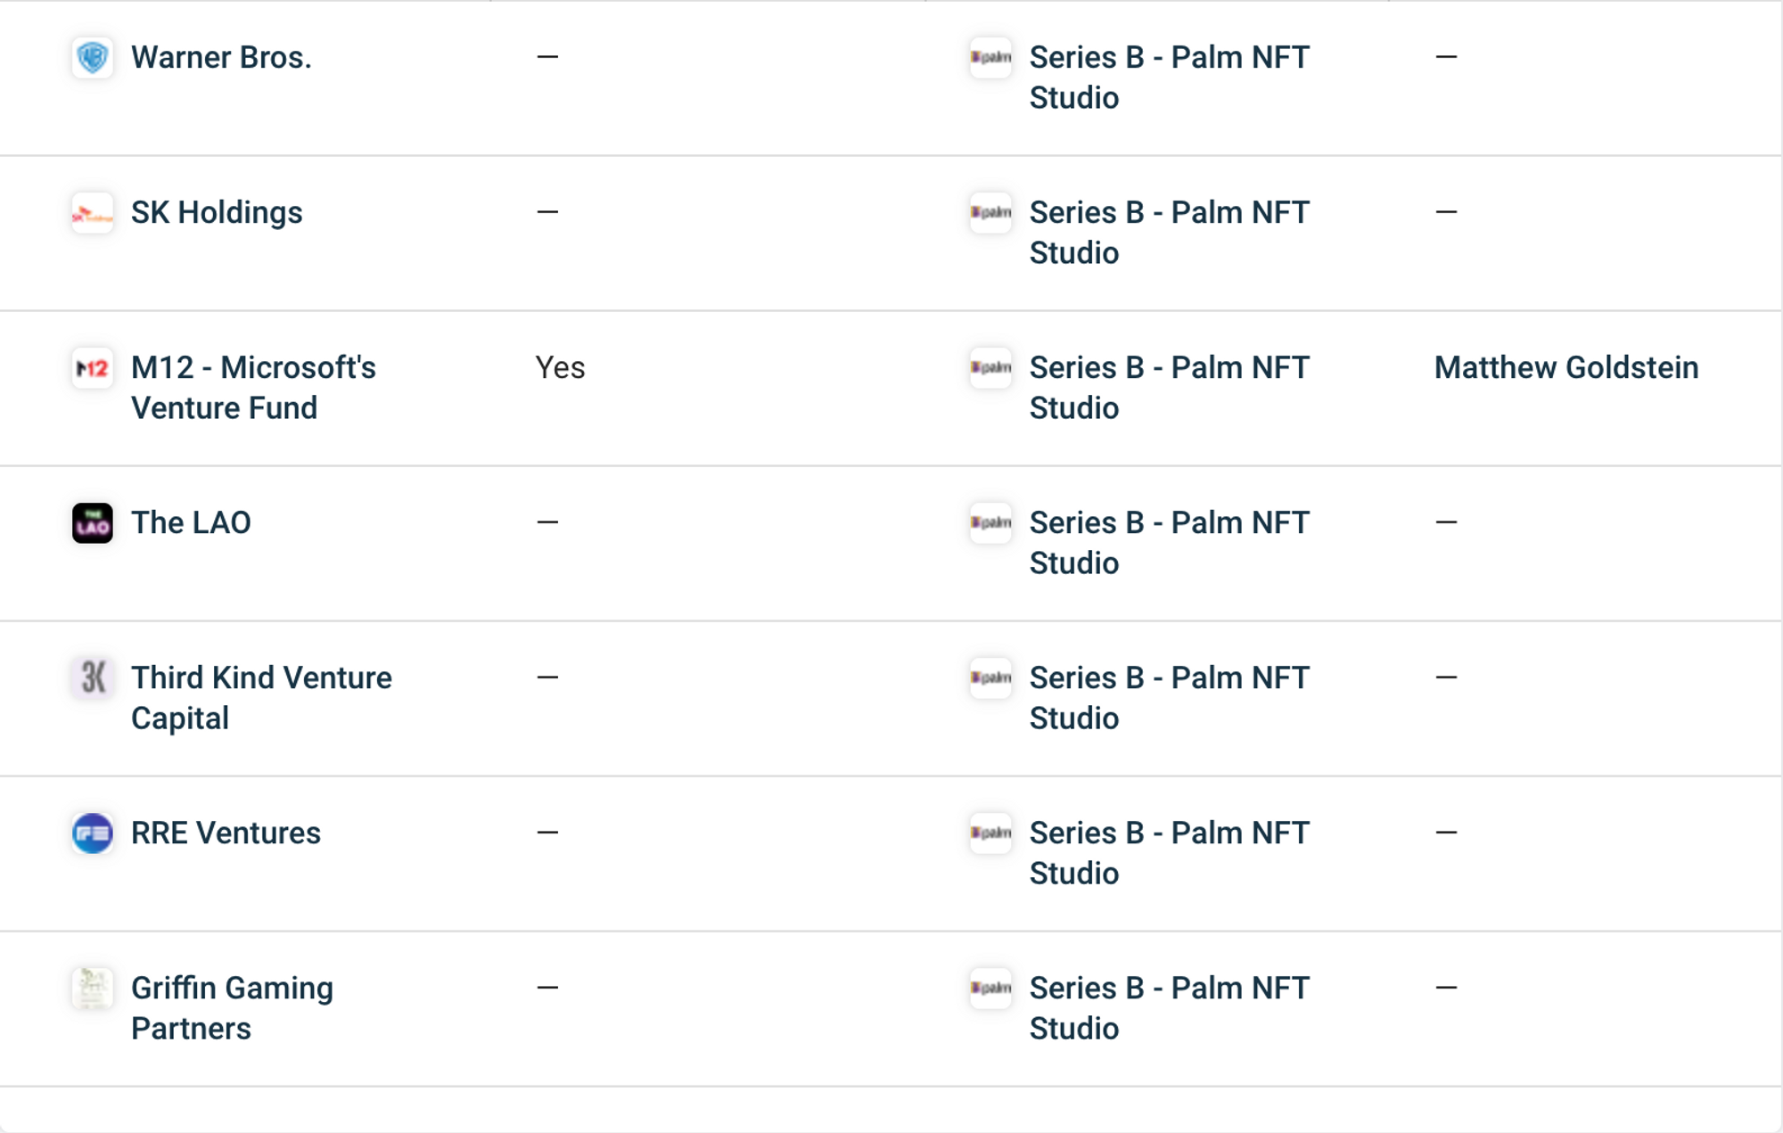The height and width of the screenshot is (1133, 1783).
Task: Open the RRE Ventures profile link
Action: [x=226, y=833]
